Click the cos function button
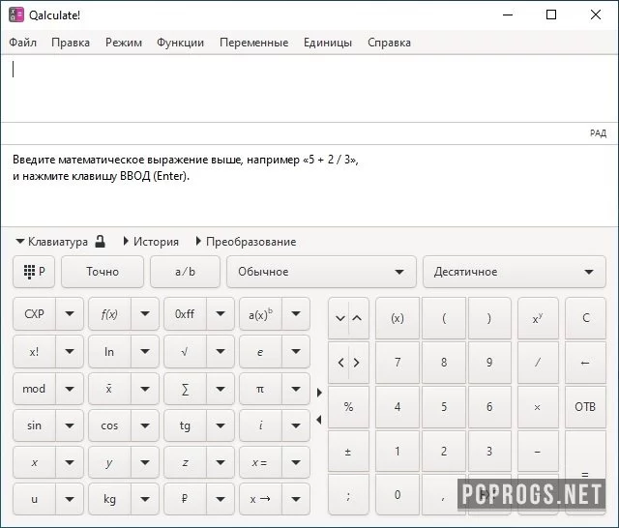619x528 pixels. pyautogui.click(x=109, y=425)
